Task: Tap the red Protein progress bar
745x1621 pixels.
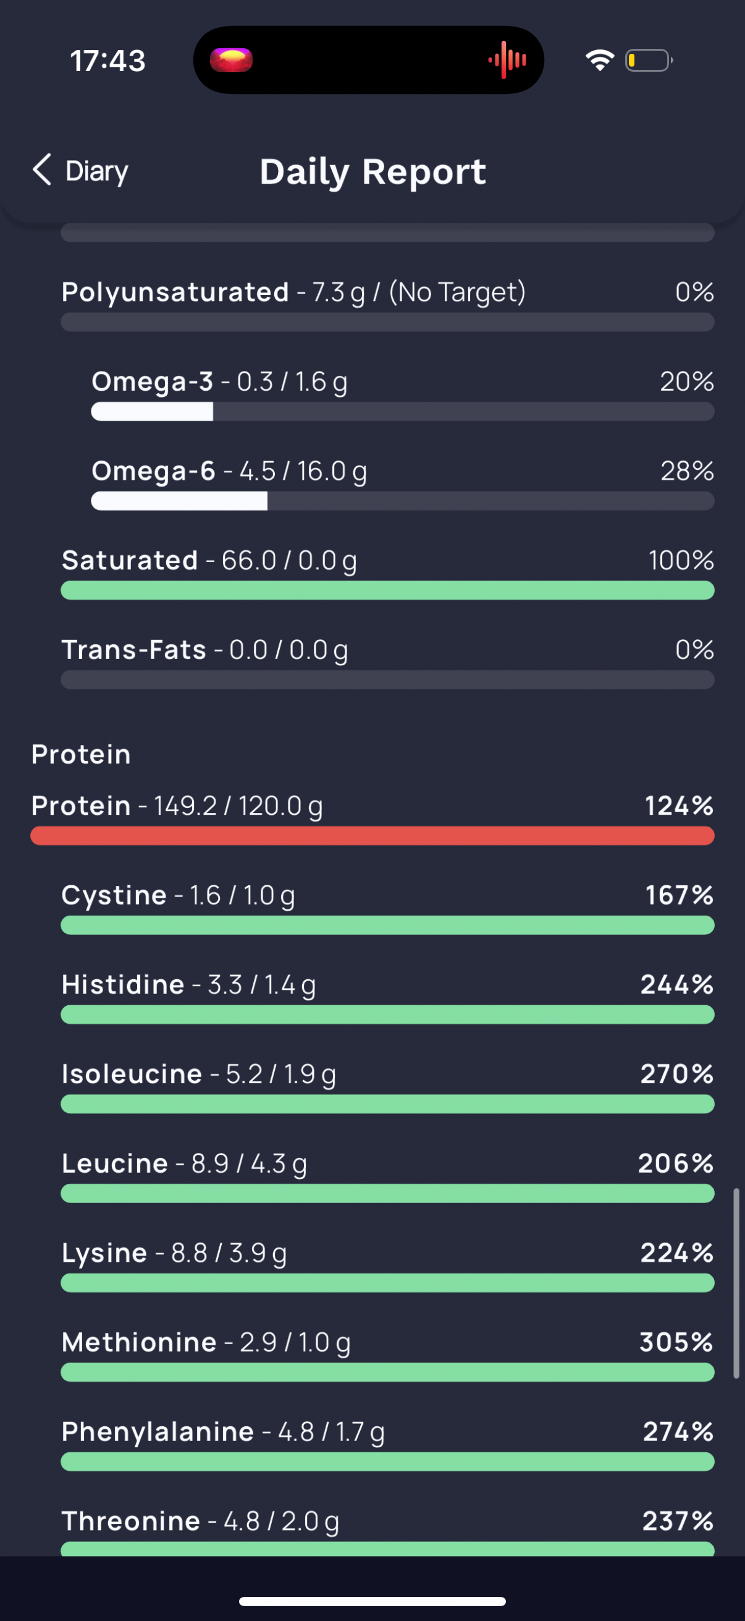Action: pyautogui.click(x=372, y=836)
